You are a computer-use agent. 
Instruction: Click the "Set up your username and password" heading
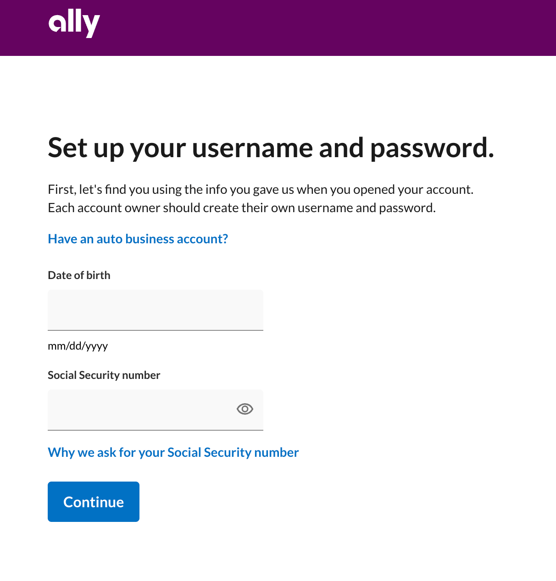tap(271, 148)
